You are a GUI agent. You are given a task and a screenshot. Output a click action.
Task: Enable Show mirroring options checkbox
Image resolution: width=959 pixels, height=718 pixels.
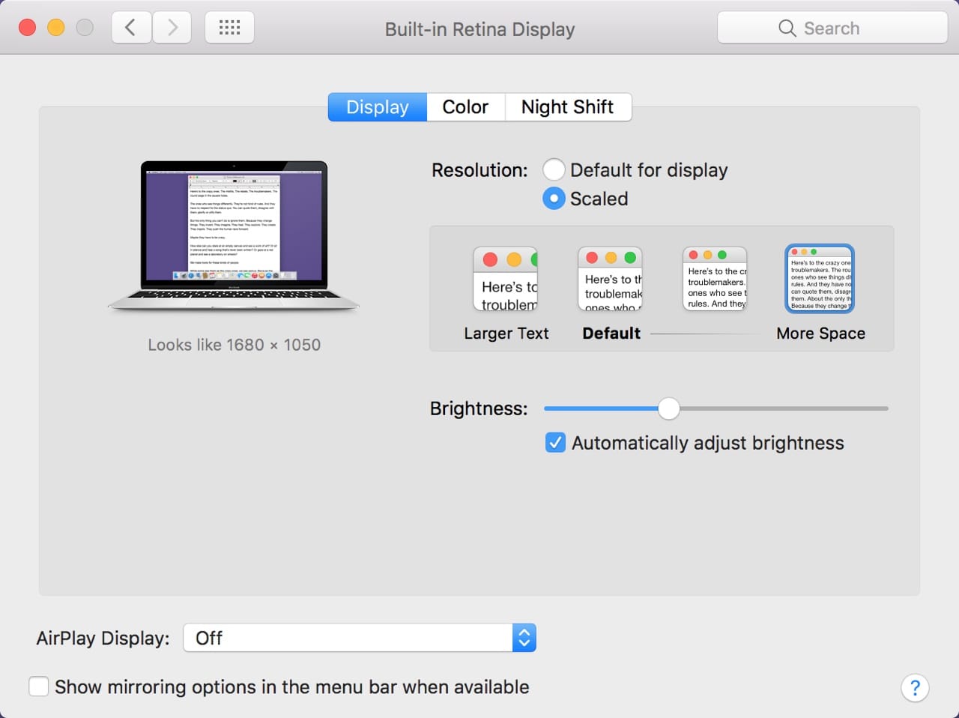[x=39, y=687]
